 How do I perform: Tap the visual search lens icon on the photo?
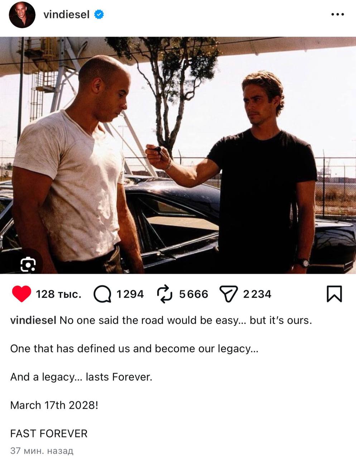28,265
